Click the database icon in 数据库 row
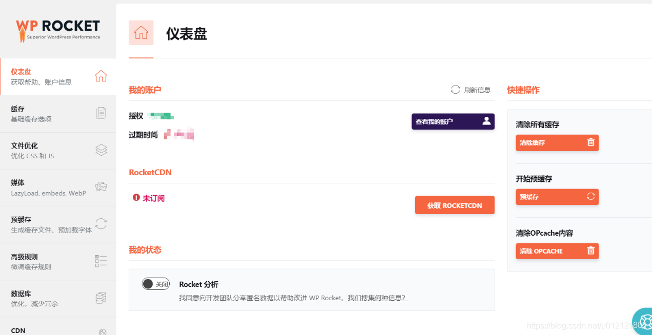Image resolution: width=652 pixels, height=335 pixels. tap(101, 298)
